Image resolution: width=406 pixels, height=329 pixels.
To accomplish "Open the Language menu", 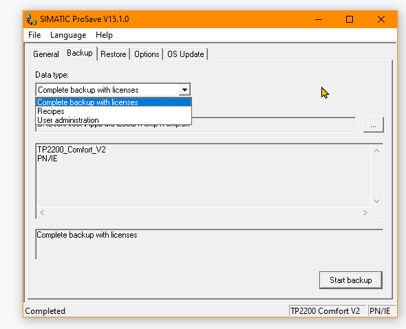I will tap(68, 35).
